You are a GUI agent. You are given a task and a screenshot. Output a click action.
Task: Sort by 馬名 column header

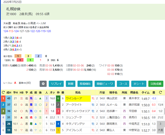(x=78, y=92)
